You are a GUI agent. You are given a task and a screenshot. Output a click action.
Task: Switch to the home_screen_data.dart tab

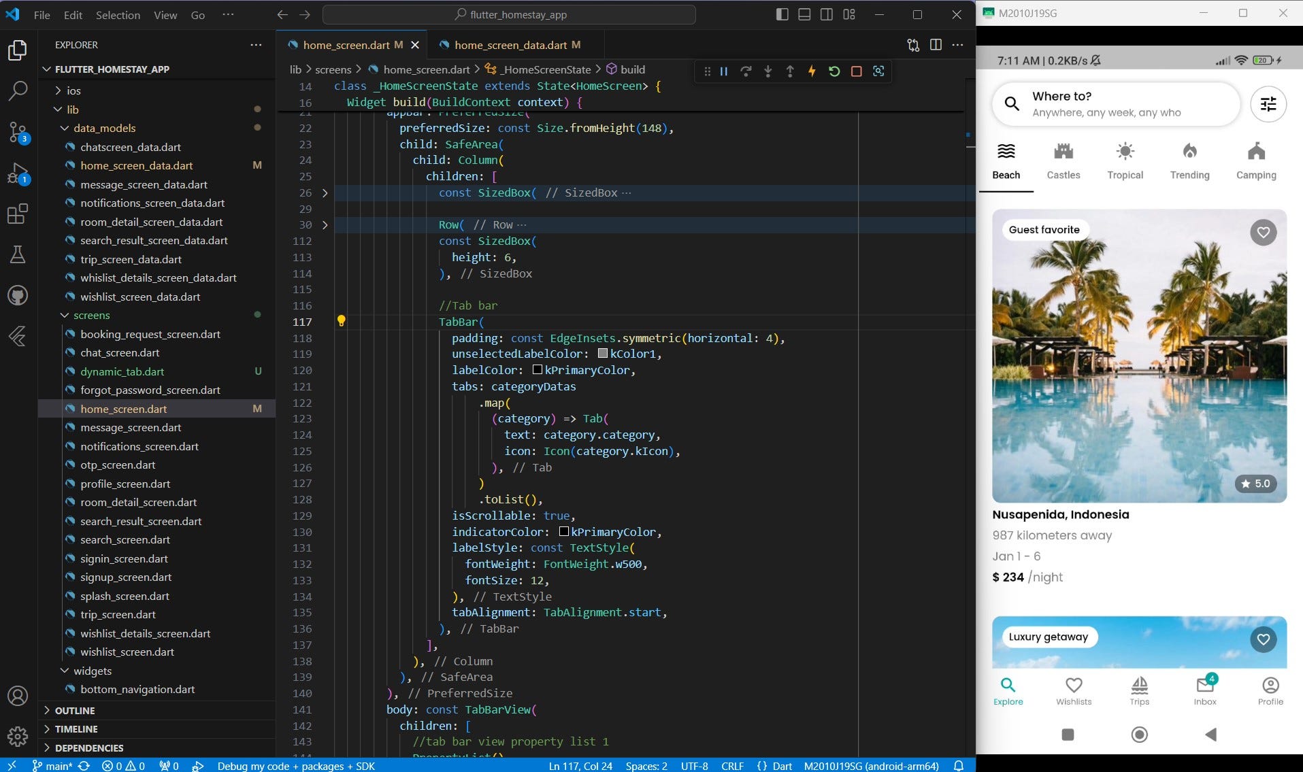tap(510, 45)
